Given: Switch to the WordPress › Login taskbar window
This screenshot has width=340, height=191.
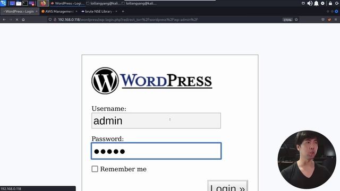Looking at the screenshot, I should click(67, 4).
